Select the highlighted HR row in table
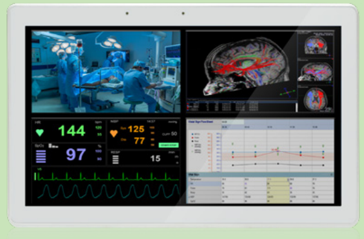 coord(204,183)
